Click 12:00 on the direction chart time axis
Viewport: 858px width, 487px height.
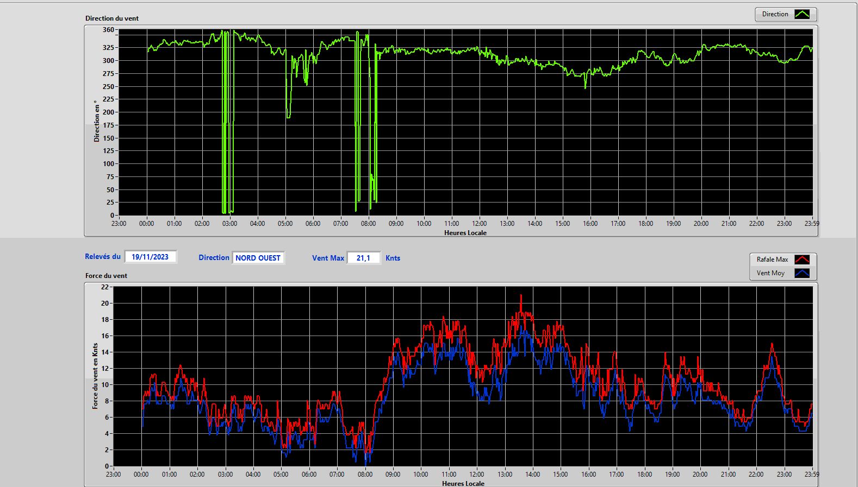tap(479, 224)
